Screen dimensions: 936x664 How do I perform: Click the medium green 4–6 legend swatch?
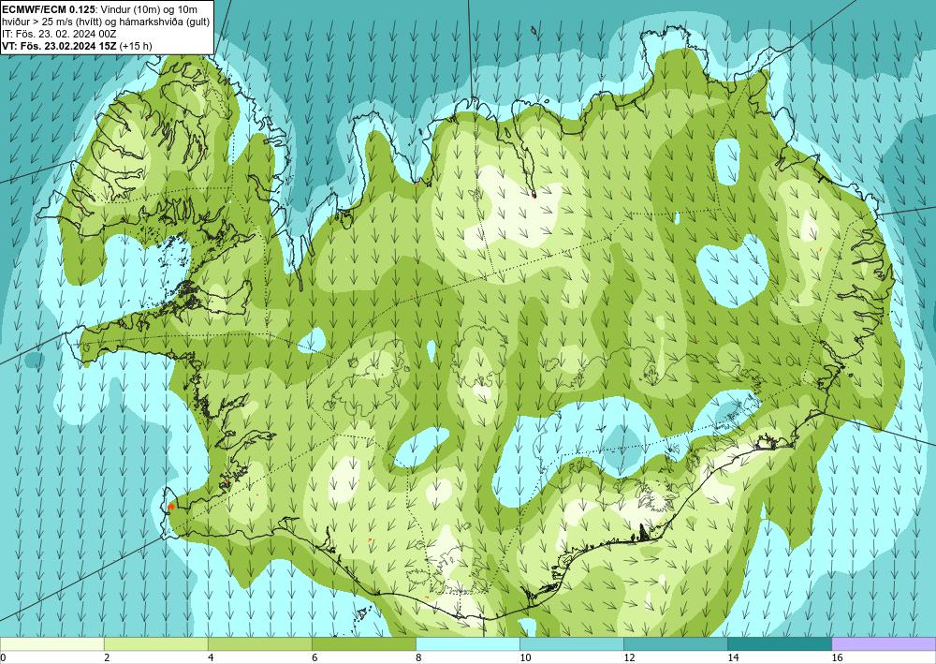(260, 643)
